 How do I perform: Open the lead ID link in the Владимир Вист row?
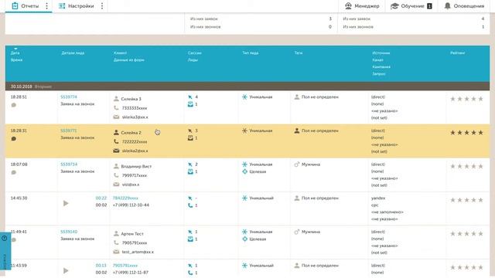click(69, 164)
